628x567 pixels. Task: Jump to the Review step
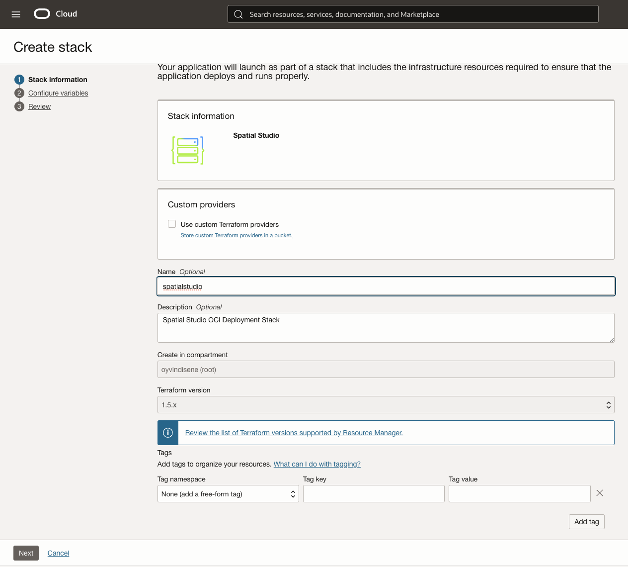tap(40, 106)
